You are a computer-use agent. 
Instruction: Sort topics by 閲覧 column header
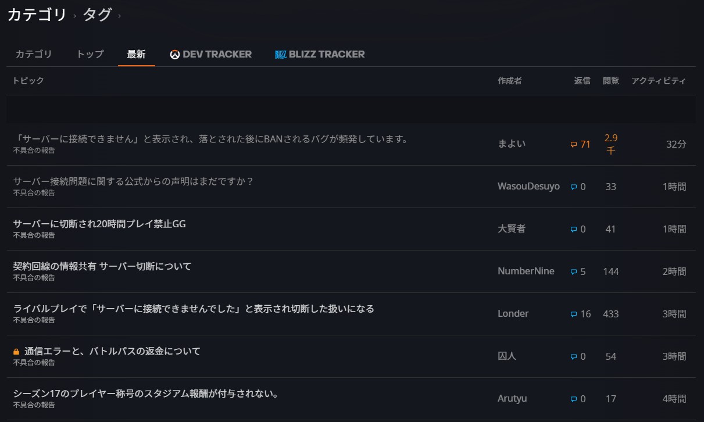tap(610, 81)
